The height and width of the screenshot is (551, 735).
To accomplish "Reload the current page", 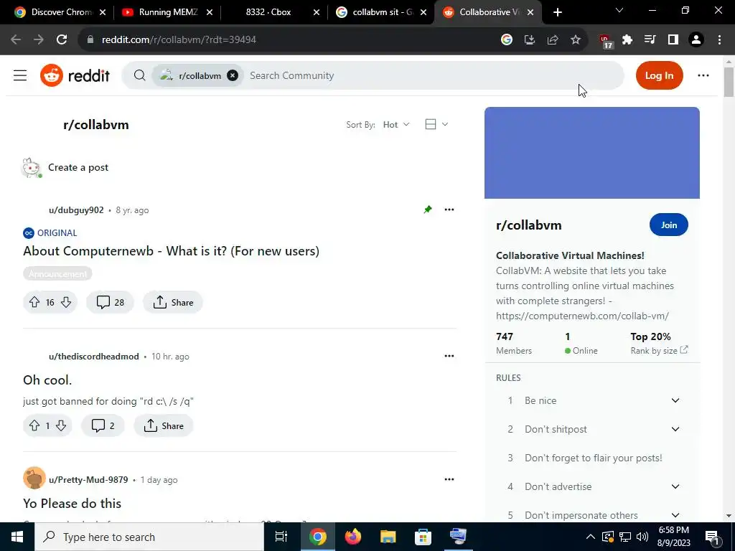I will (62, 39).
